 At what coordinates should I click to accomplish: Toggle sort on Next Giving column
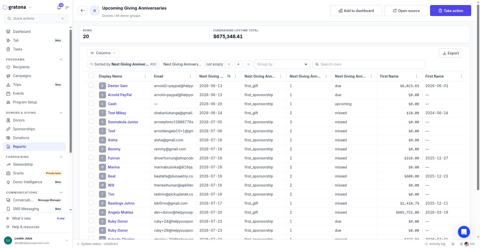[229, 76]
